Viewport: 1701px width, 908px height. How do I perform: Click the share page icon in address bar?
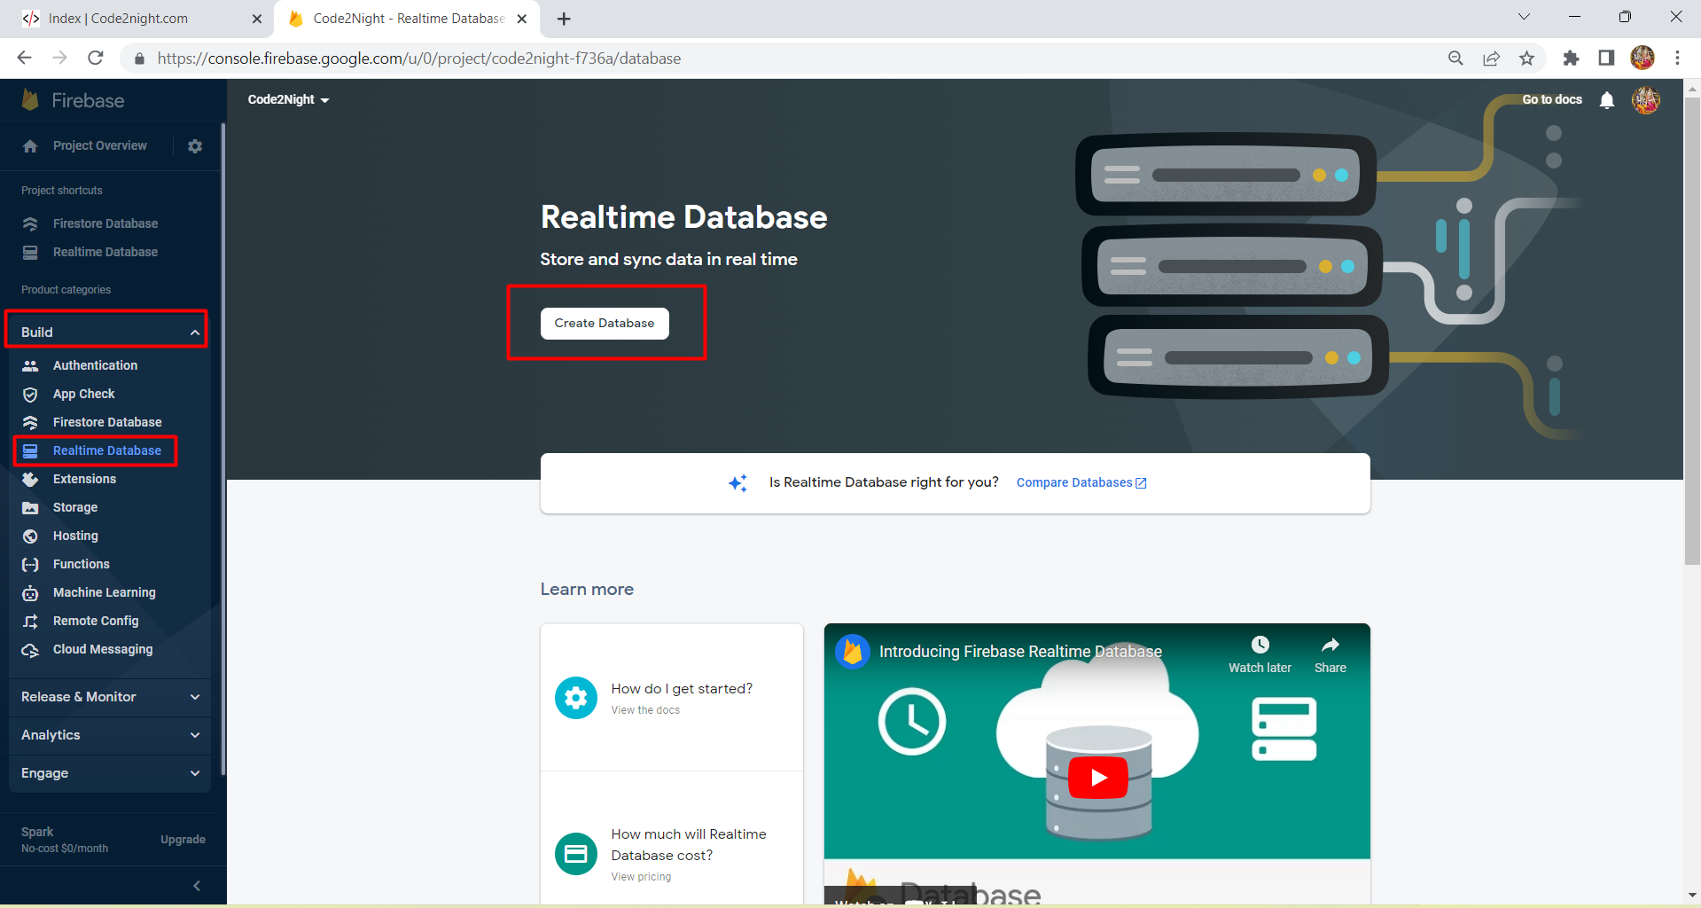coord(1491,58)
